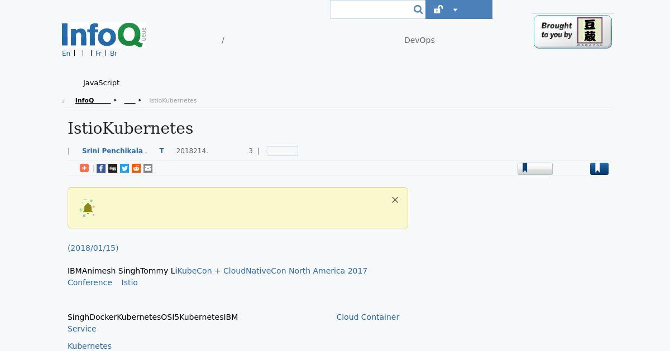Click into the search input field
The image size is (670, 351).
click(371, 9)
